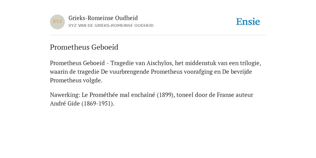Open the Grieks-Romeinse Oudheid source title
Screen dimensions: 316x158
pyautogui.click(x=103, y=18)
